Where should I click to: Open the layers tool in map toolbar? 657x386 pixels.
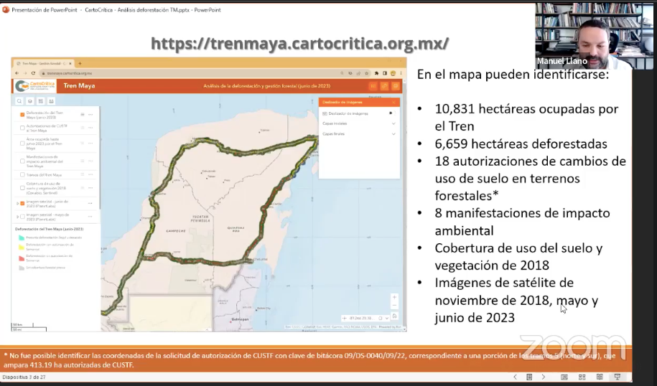[x=29, y=101]
